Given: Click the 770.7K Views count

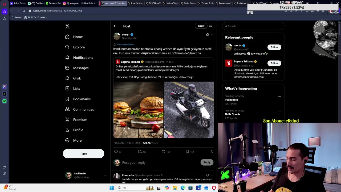Looking at the screenshot, I should (150, 143).
